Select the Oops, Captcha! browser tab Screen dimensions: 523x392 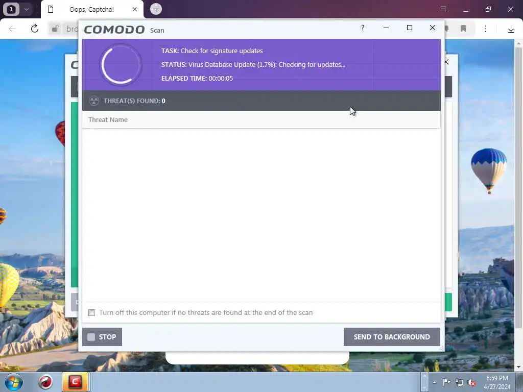(x=92, y=9)
